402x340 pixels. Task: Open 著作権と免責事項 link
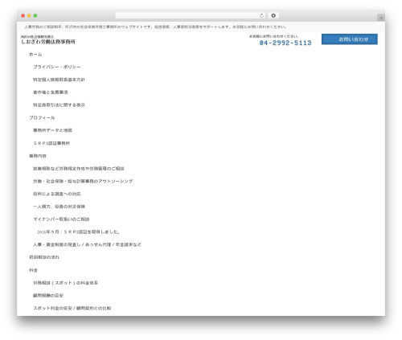[51, 92]
